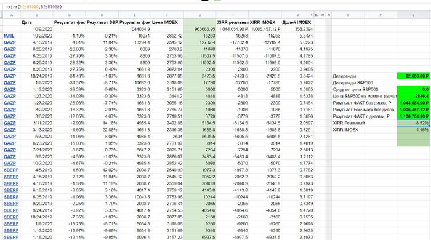Select the XIRR Реальный value cell 8.52%
The height and width of the screenshot is (240, 431).
[413, 123]
